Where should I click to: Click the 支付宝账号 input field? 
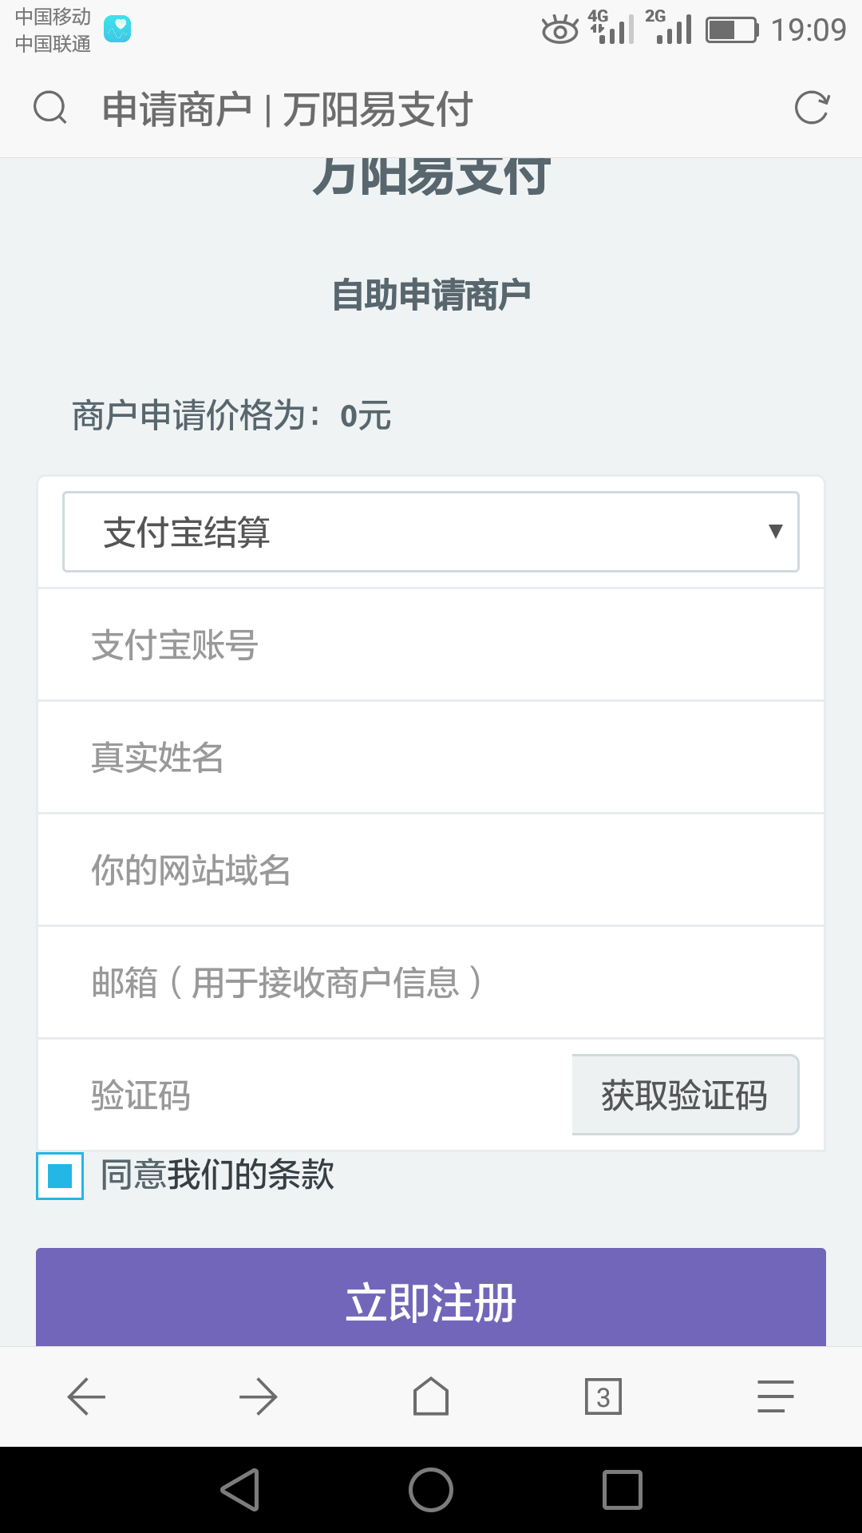tap(319, 645)
